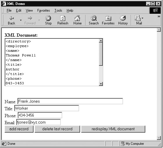
Task: Go to the Home page icon
Action: pos(77,18)
